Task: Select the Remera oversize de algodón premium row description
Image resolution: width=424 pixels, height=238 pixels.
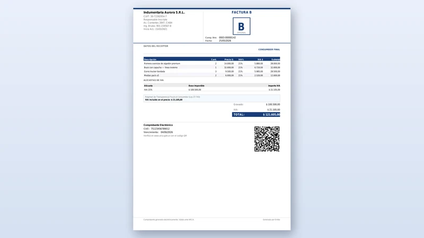Action: click(x=162, y=63)
